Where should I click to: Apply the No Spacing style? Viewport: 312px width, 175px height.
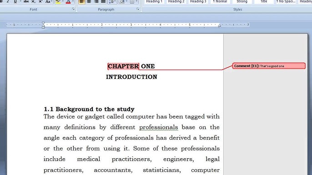(286, 2)
